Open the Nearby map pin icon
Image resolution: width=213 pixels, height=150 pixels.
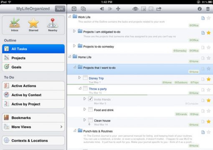(53, 25)
